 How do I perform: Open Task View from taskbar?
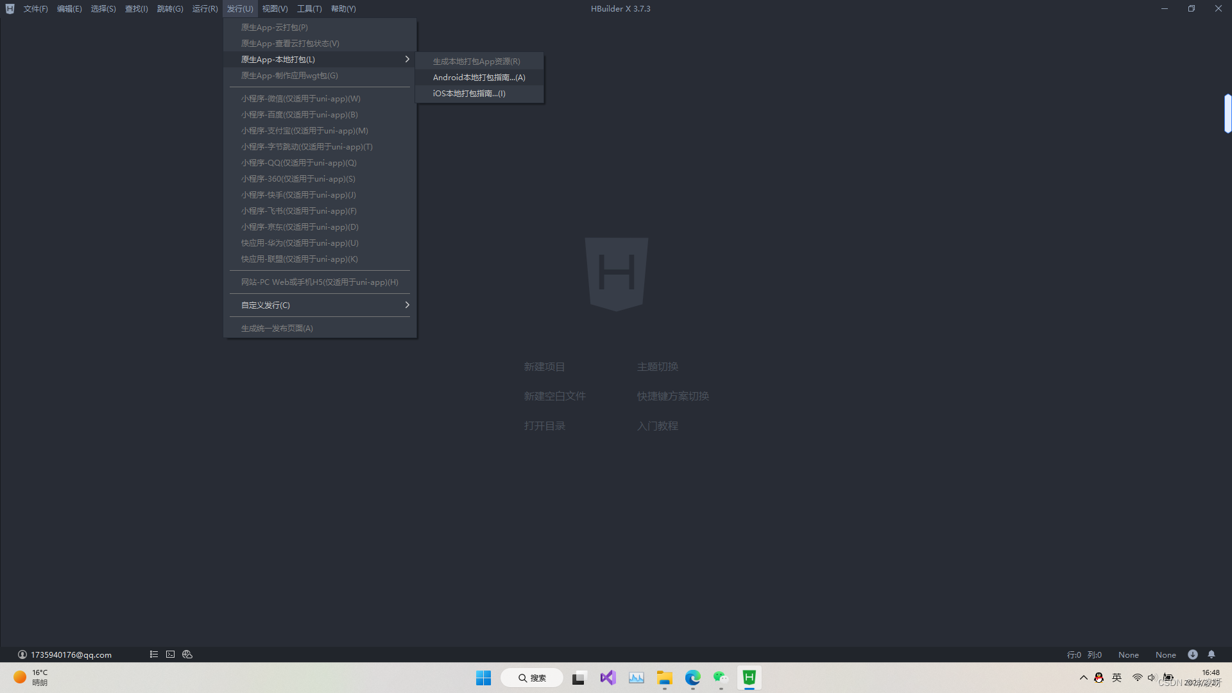pos(580,678)
